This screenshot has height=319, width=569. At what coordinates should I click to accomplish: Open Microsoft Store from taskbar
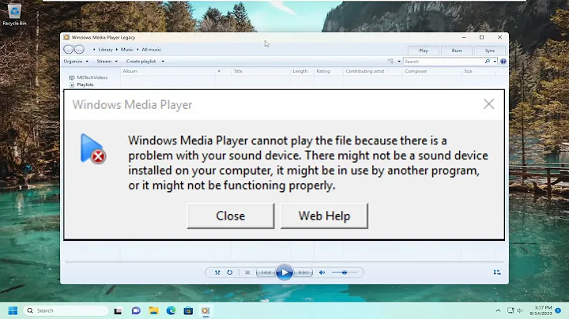188,310
